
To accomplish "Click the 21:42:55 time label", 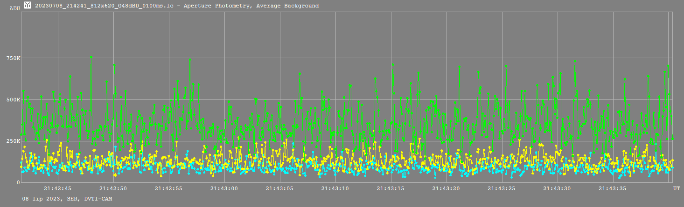I will (169, 188).
